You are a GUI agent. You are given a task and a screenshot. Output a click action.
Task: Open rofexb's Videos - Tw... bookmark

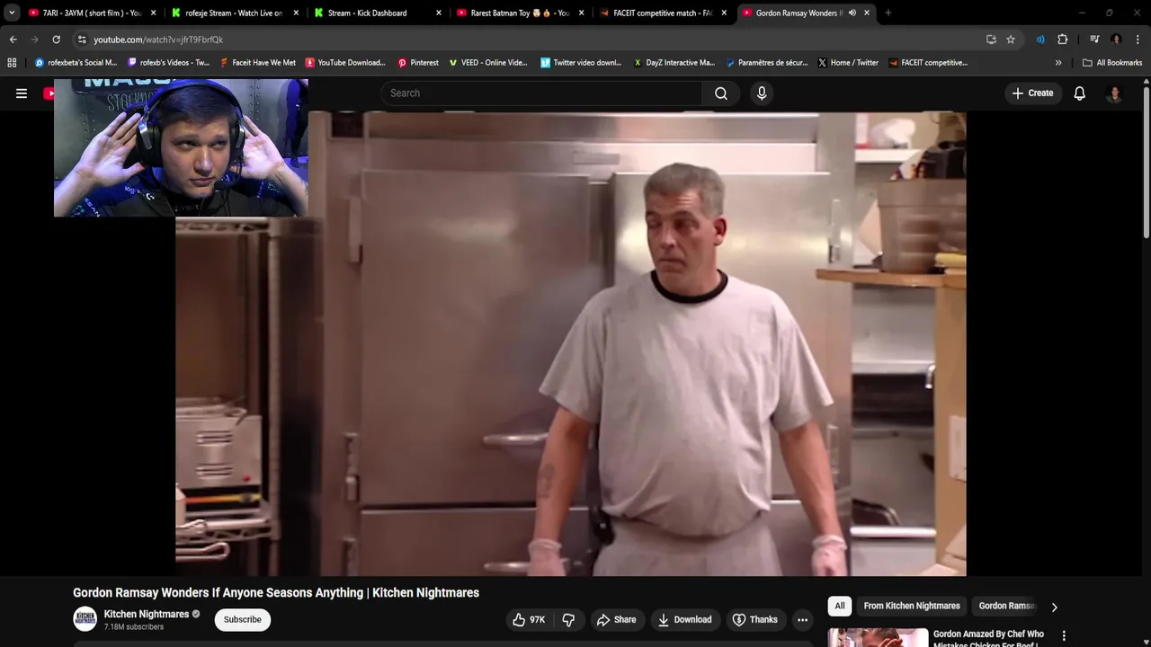(168, 63)
